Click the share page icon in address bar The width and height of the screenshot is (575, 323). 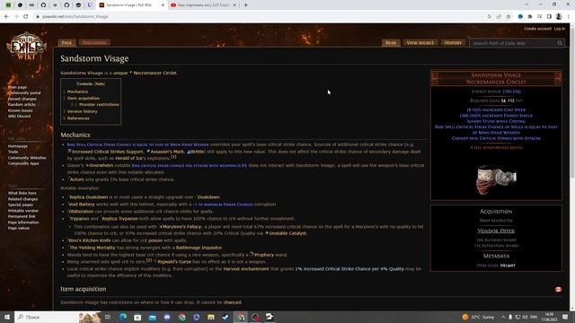(x=499, y=16)
